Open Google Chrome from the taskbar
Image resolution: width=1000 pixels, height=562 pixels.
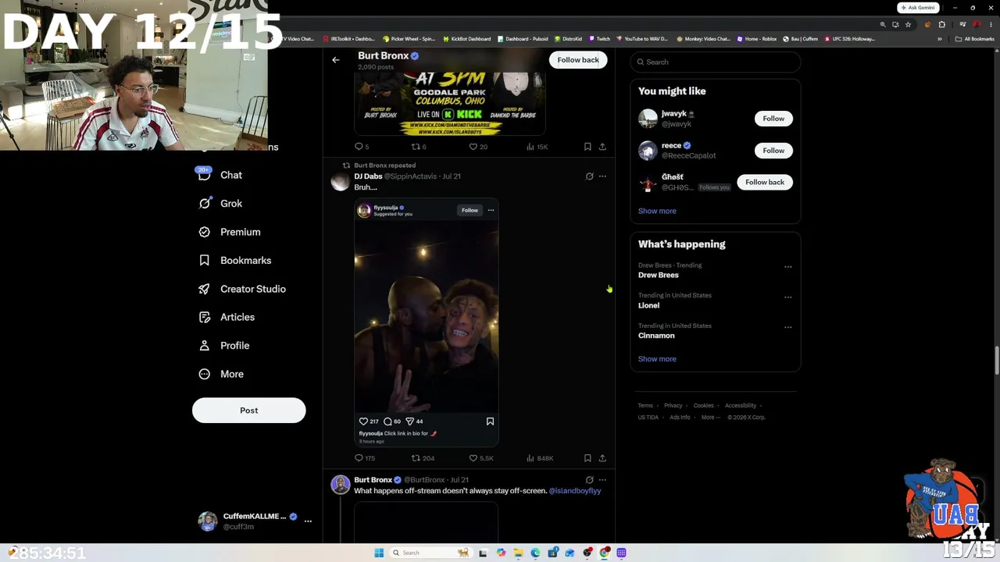click(x=605, y=553)
